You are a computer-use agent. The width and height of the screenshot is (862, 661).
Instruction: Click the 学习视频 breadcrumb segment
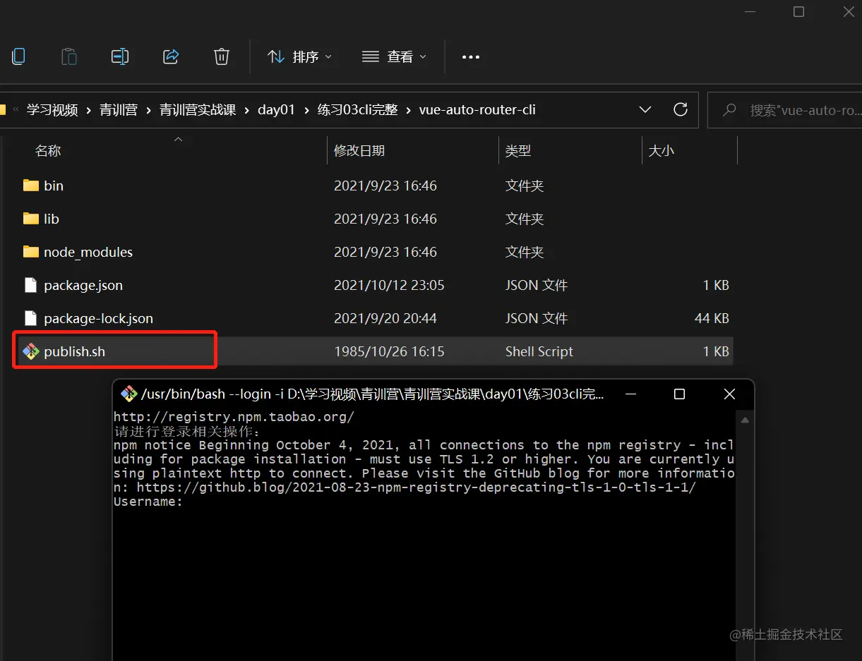pos(52,109)
